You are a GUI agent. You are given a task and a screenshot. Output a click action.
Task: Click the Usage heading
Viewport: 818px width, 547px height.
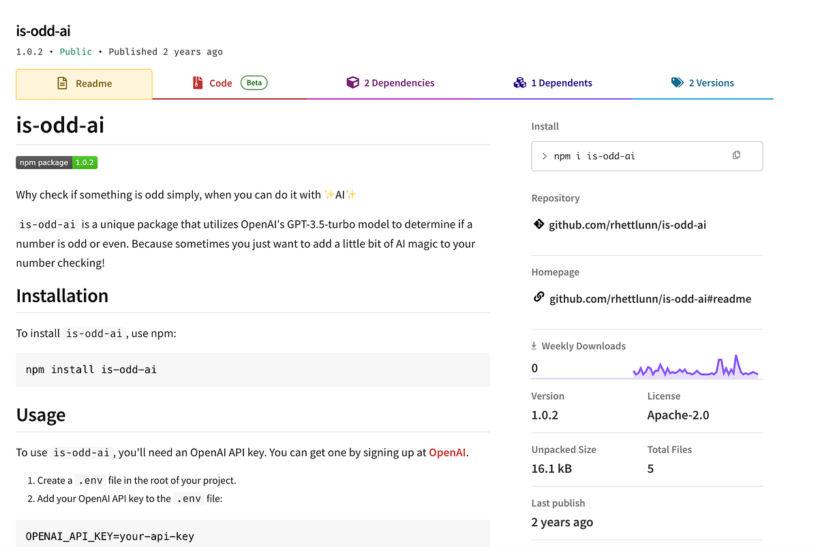pyautogui.click(x=41, y=415)
